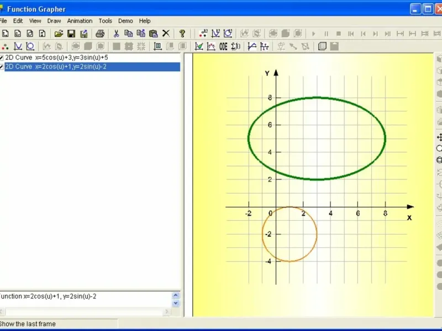442x331 pixels.
Task: Click the next frame button
Action: tap(375, 34)
